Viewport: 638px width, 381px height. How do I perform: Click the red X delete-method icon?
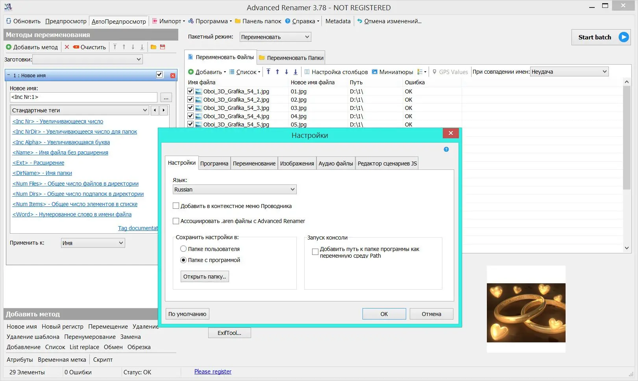tap(67, 47)
